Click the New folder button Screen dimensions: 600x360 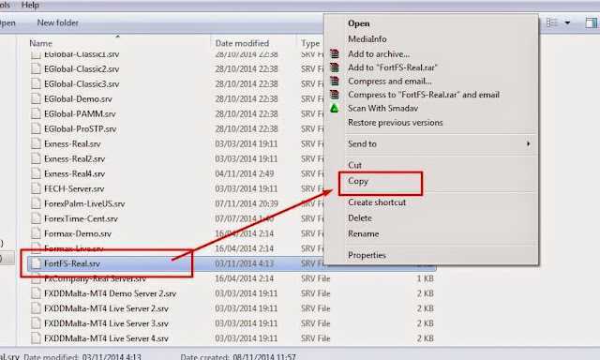pyautogui.click(x=58, y=22)
